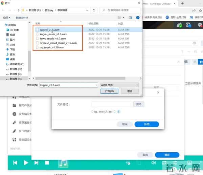Click the blue Add button in plugin dialog
Viewport: 203px width, 175px height.
tap(147, 124)
